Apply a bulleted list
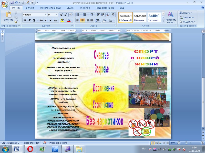Screen dimensions: 205x153 [78, 15]
